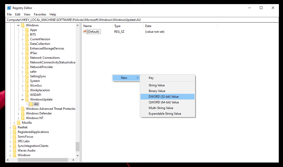
Task: Open the Help menu
Action: pyautogui.click(x=53, y=14)
